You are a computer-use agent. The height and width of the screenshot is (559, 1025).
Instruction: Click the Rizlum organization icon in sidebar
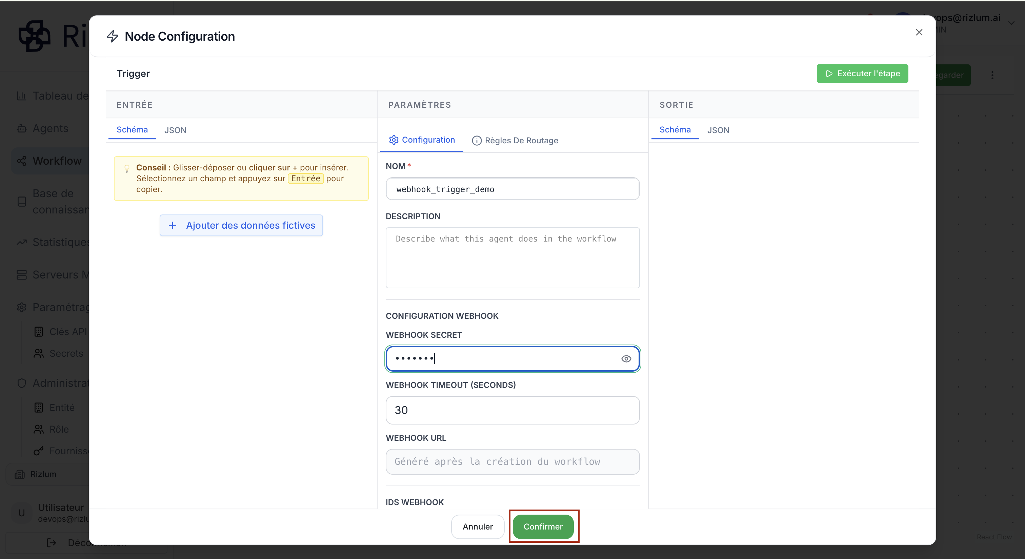click(20, 474)
